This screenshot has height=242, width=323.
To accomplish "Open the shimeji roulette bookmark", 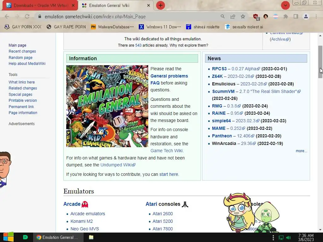I will click(x=203, y=27).
